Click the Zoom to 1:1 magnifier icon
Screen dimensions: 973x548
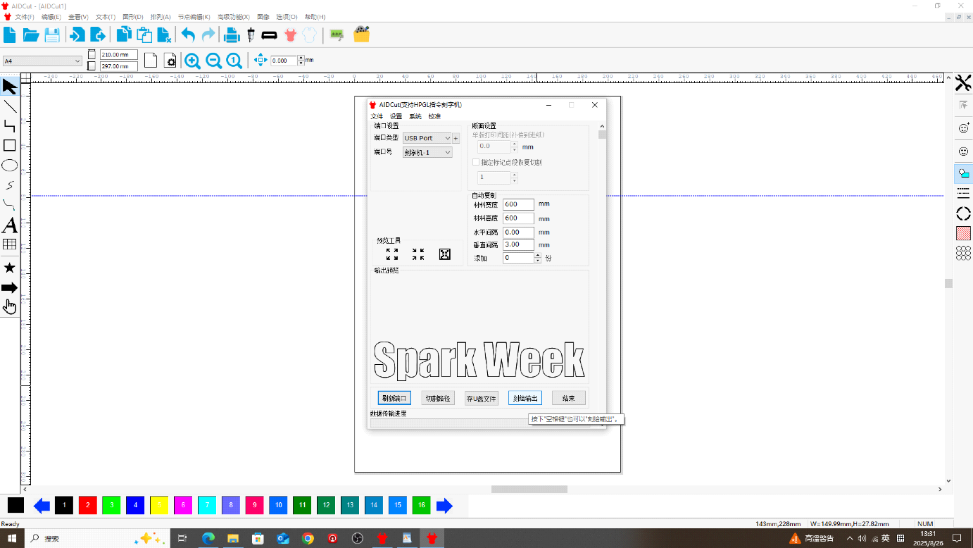[234, 61]
